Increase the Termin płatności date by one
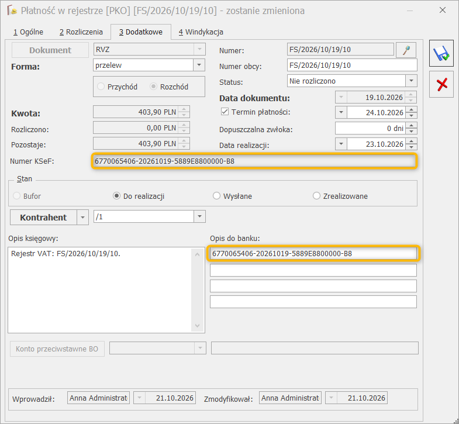The image size is (459, 424). (x=411, y=109)
